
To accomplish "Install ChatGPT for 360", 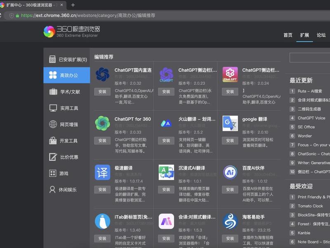I will [102, 141].
